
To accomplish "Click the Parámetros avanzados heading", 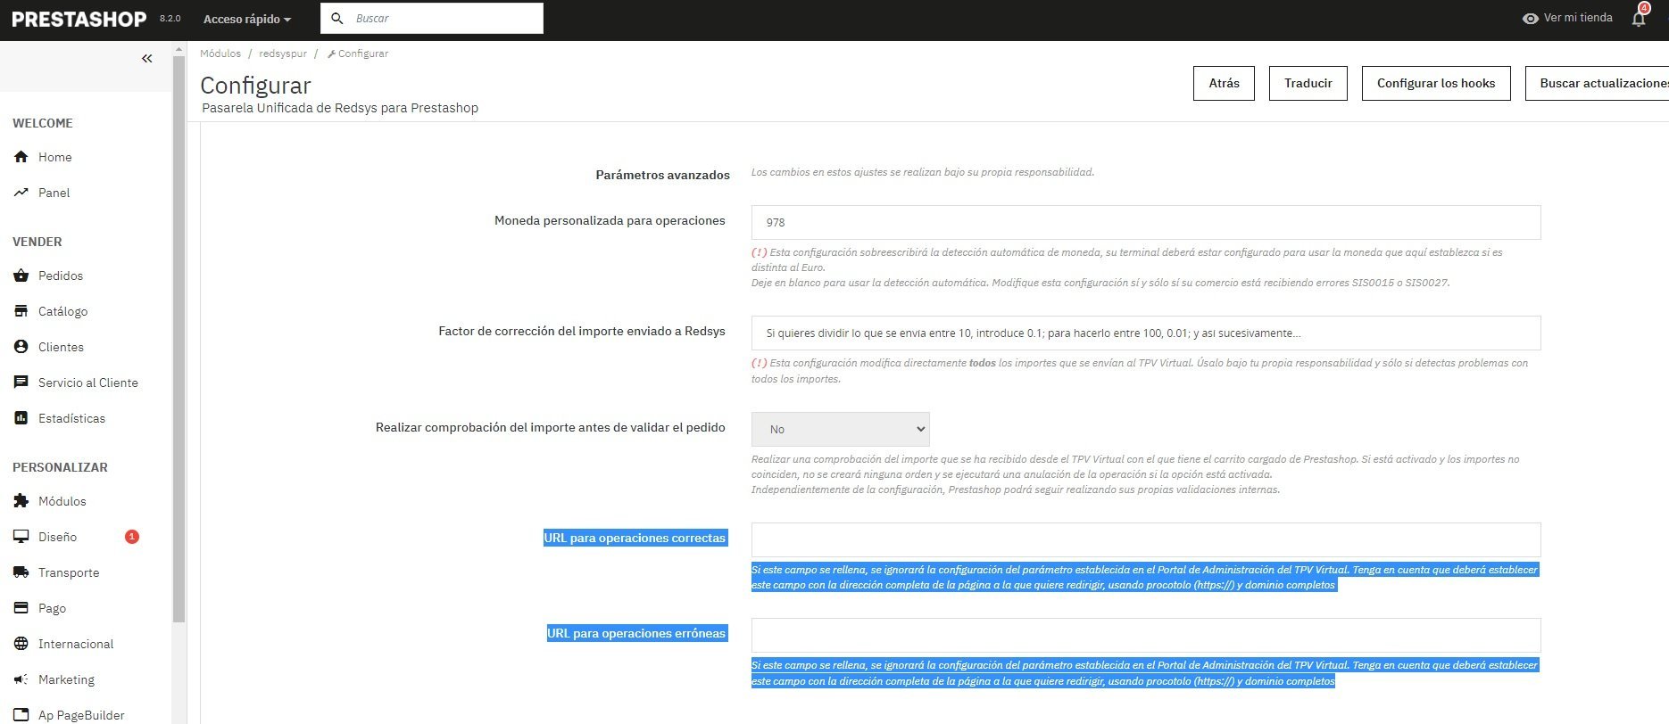I will (x=662, y=175).
